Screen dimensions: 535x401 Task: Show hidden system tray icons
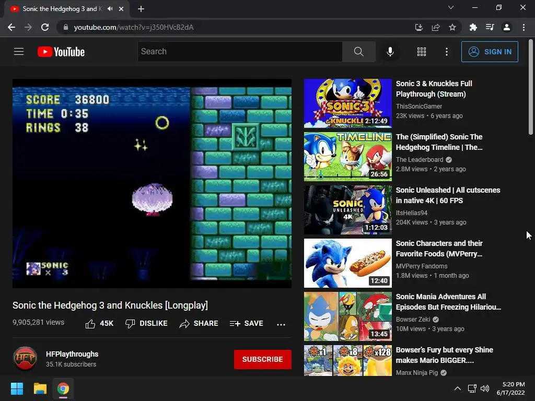[x=458, y=388]
